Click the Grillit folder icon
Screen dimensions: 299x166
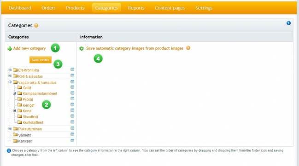pyautogui.click(x=20, y=87)
